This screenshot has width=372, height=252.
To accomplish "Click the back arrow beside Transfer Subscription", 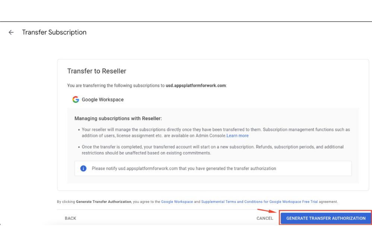I will pos(11,33).
